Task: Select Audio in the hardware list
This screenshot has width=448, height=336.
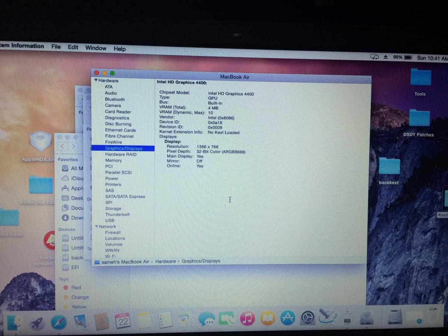Action: [111, 93]
